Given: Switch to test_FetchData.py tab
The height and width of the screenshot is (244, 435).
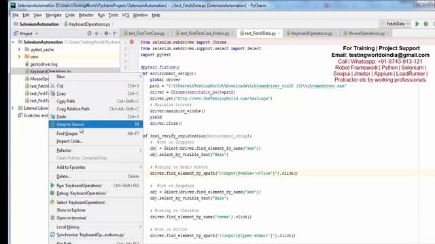Looking at the screenshot, I should (260, 33).
